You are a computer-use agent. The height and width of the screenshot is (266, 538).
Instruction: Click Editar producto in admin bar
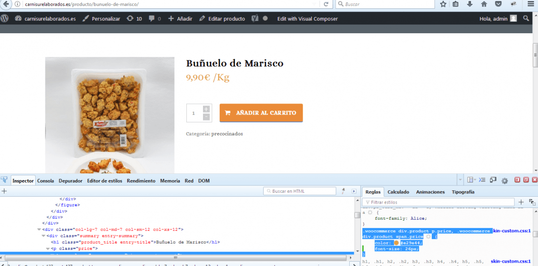[x=222, y=19]
